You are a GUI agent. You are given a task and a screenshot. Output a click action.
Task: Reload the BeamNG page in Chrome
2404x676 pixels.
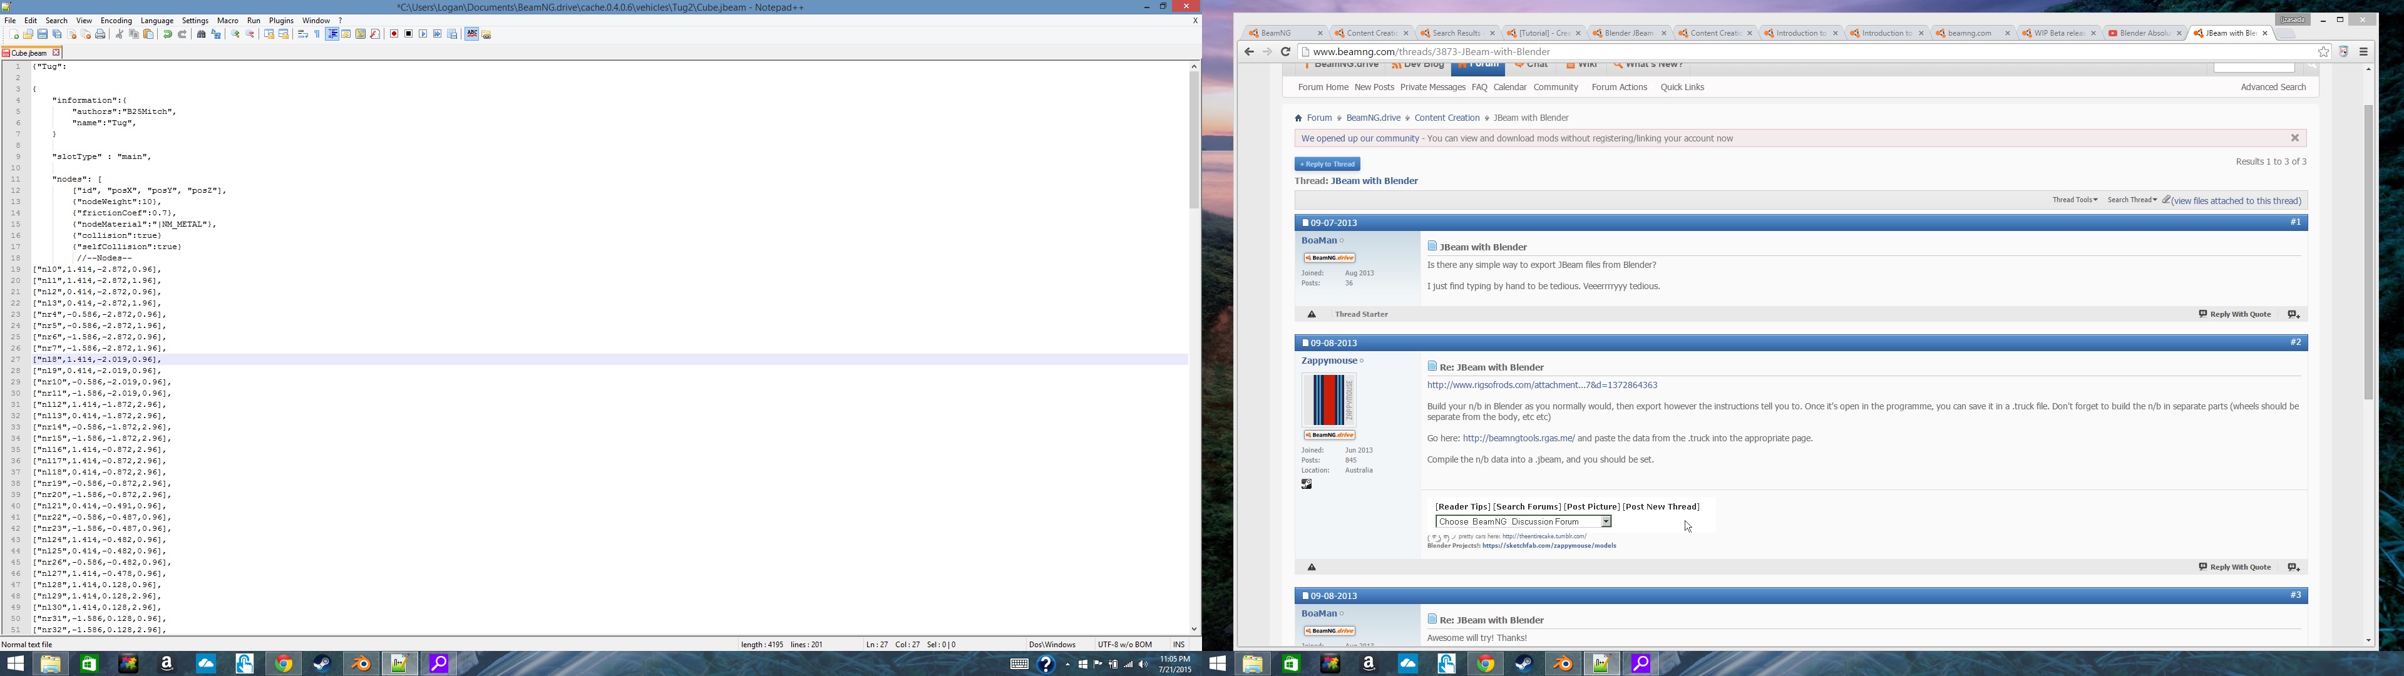tap(1286, 53)
